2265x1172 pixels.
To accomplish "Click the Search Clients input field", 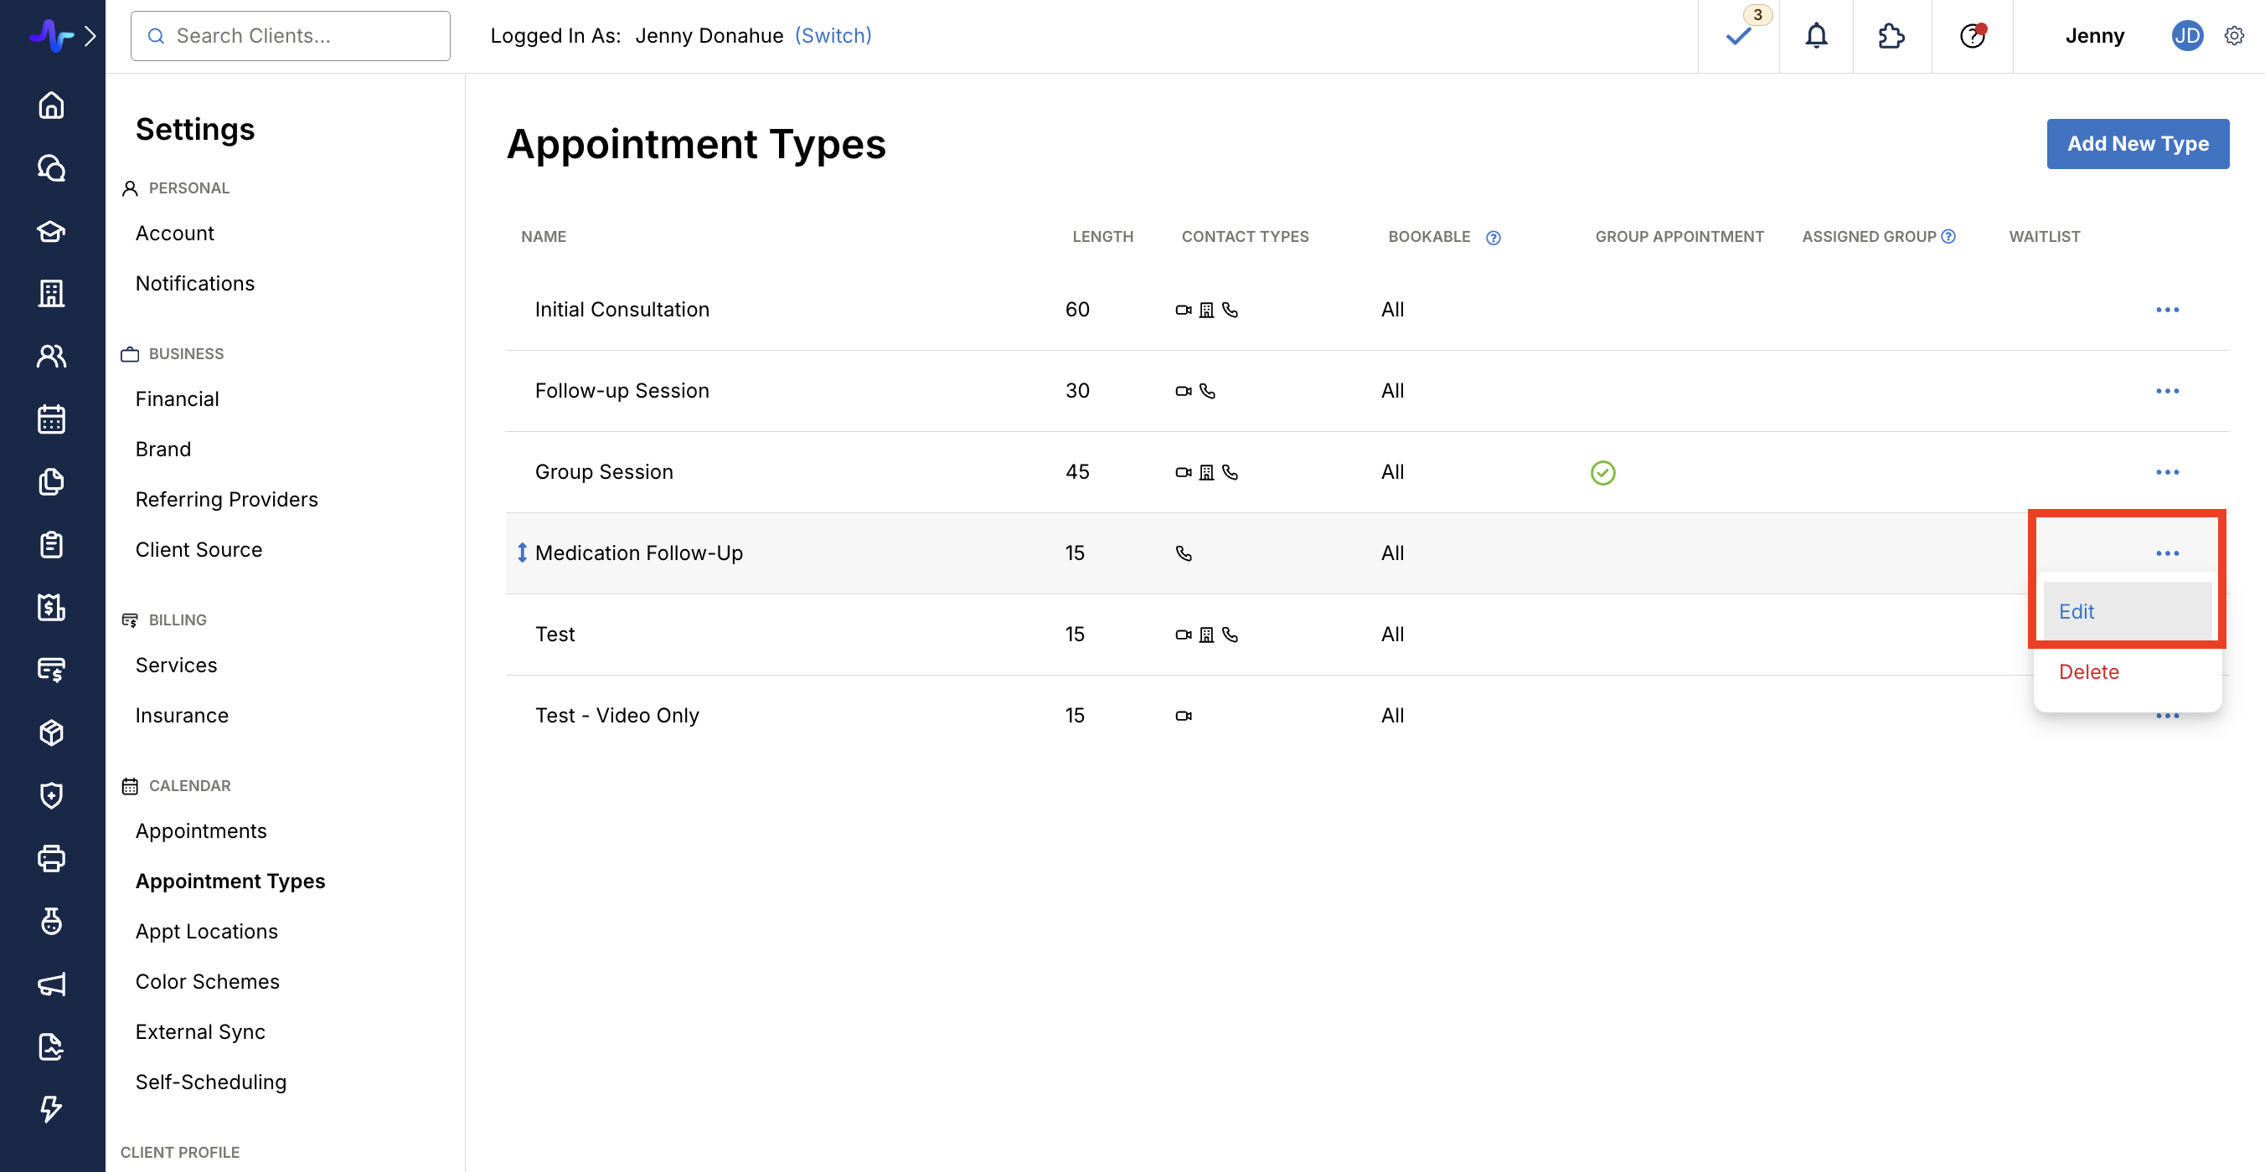I will point(290,36).
